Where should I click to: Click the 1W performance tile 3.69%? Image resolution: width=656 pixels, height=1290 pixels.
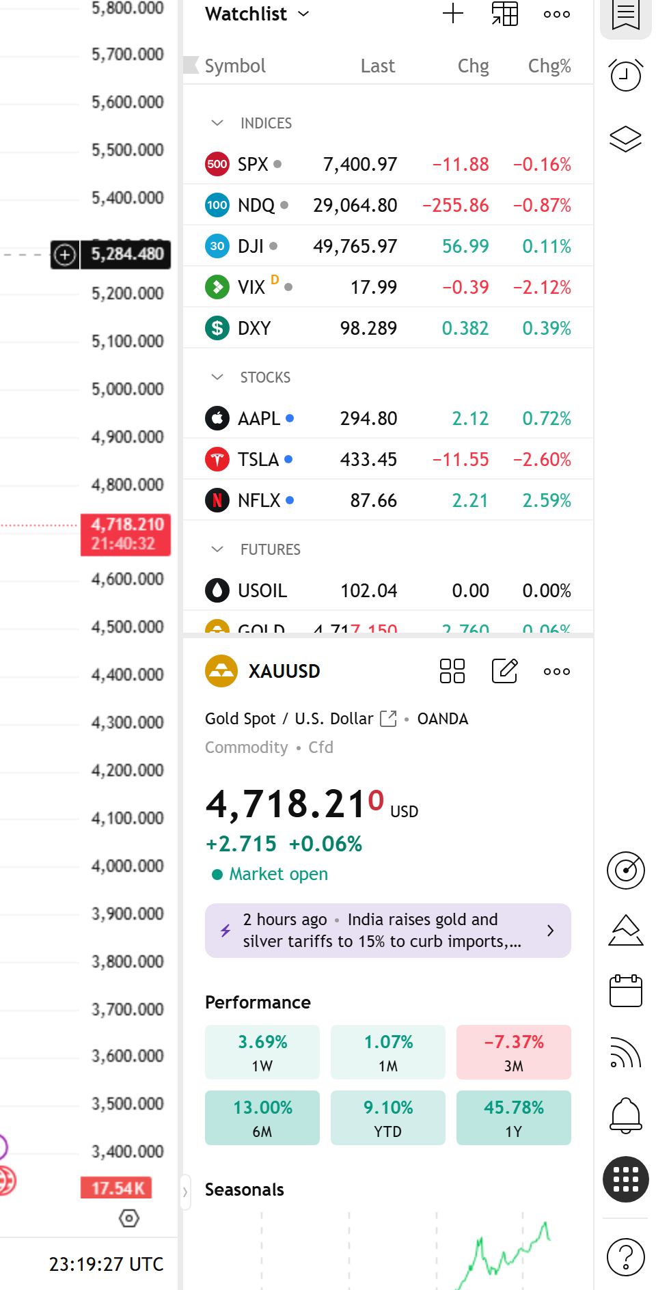[x=262, y=1052]
